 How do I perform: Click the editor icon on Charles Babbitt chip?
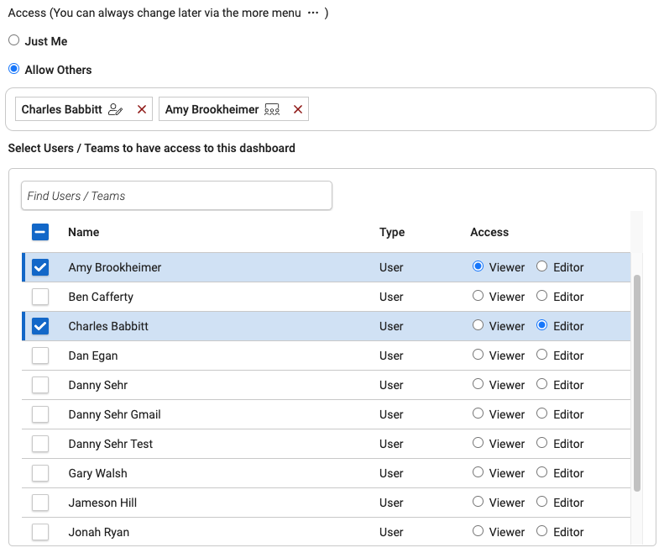(115, 109)
